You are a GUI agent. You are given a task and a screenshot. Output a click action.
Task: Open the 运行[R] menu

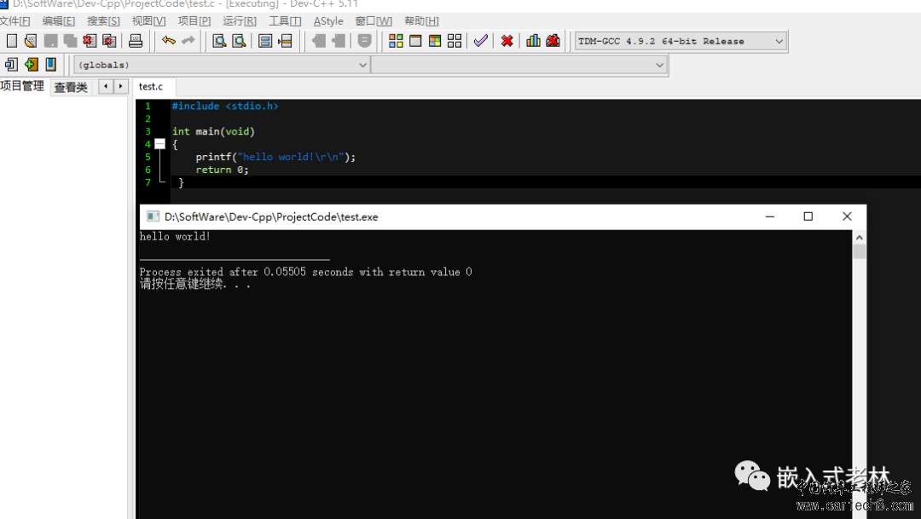239,21
